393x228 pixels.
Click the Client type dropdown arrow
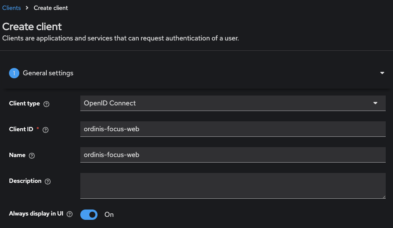(375, 103)
